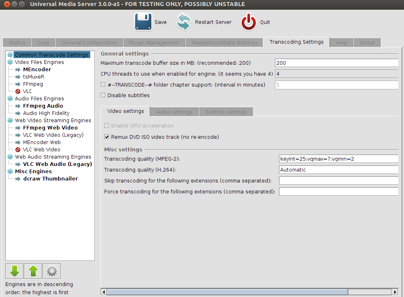Move selected engine up with green arrow
This screenshot has width=404, height=297.
[33, 271]
